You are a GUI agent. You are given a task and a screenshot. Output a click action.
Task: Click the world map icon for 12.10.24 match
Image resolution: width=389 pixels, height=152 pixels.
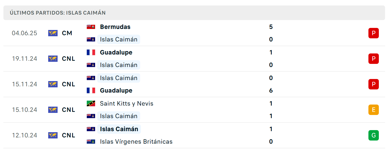click(x=53, y=135)
